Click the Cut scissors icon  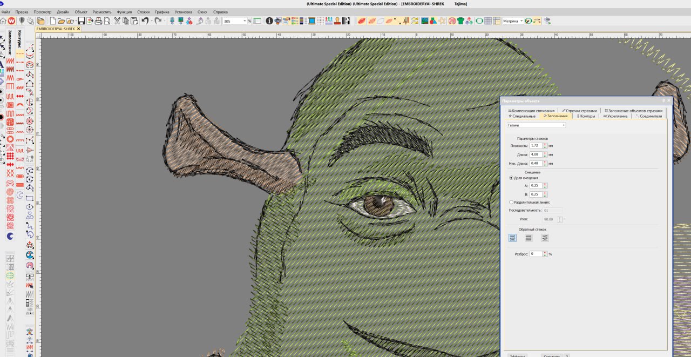click(x=117, y=21)
